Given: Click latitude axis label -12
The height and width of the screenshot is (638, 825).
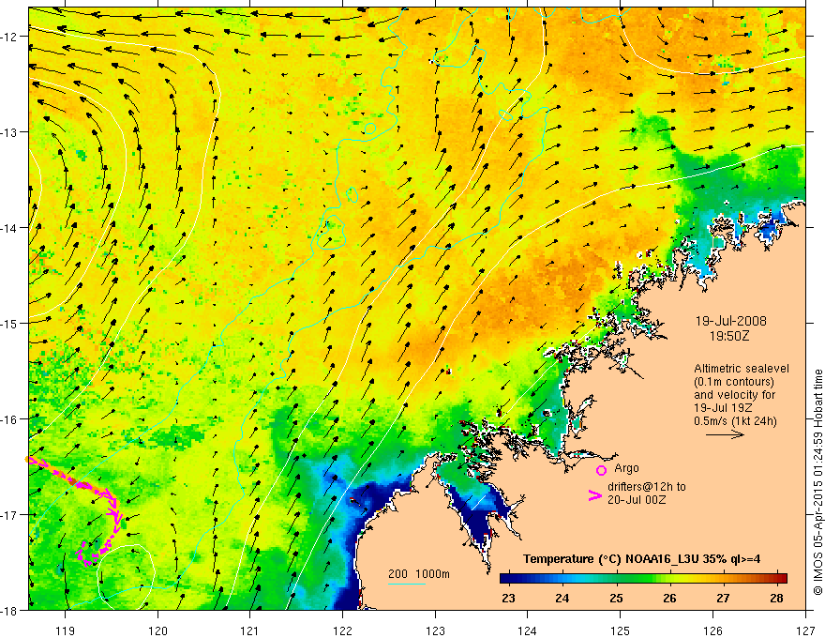Looking at the screenshot, I should 10,37.
